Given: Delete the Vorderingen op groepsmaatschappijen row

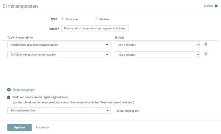Looking at the screenshot, I should (x=206, y=44).
